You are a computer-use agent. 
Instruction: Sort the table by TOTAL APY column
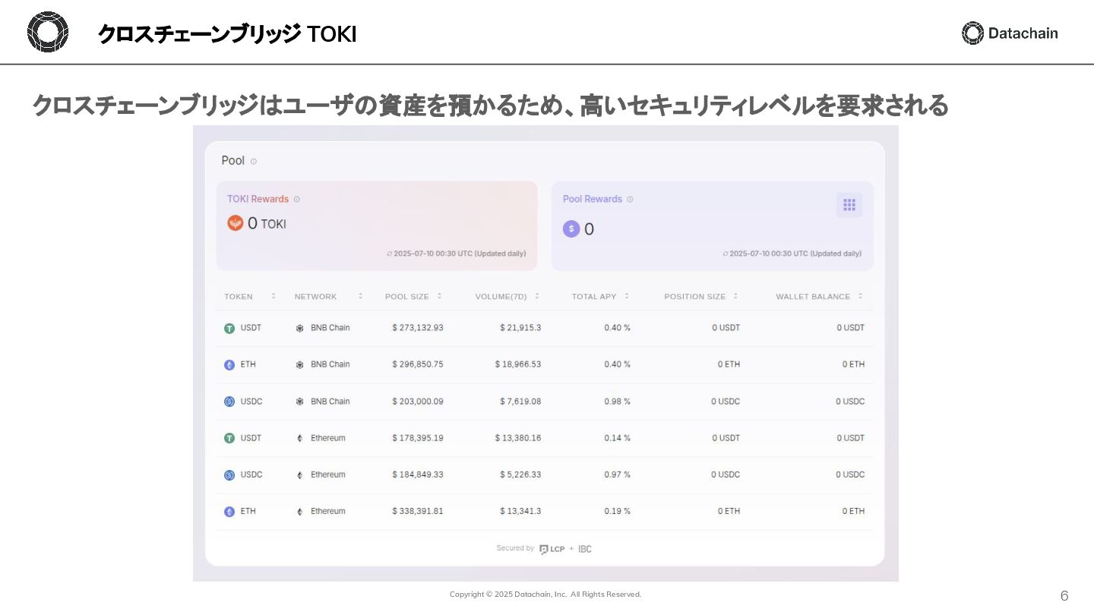point(627,296)
